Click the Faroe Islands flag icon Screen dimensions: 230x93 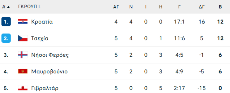pyautogui.click(x=23, y=55)
